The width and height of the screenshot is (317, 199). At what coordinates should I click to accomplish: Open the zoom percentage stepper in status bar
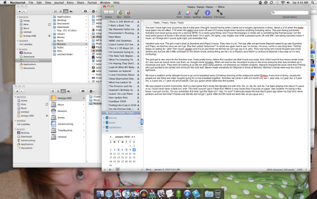point(306,169)
